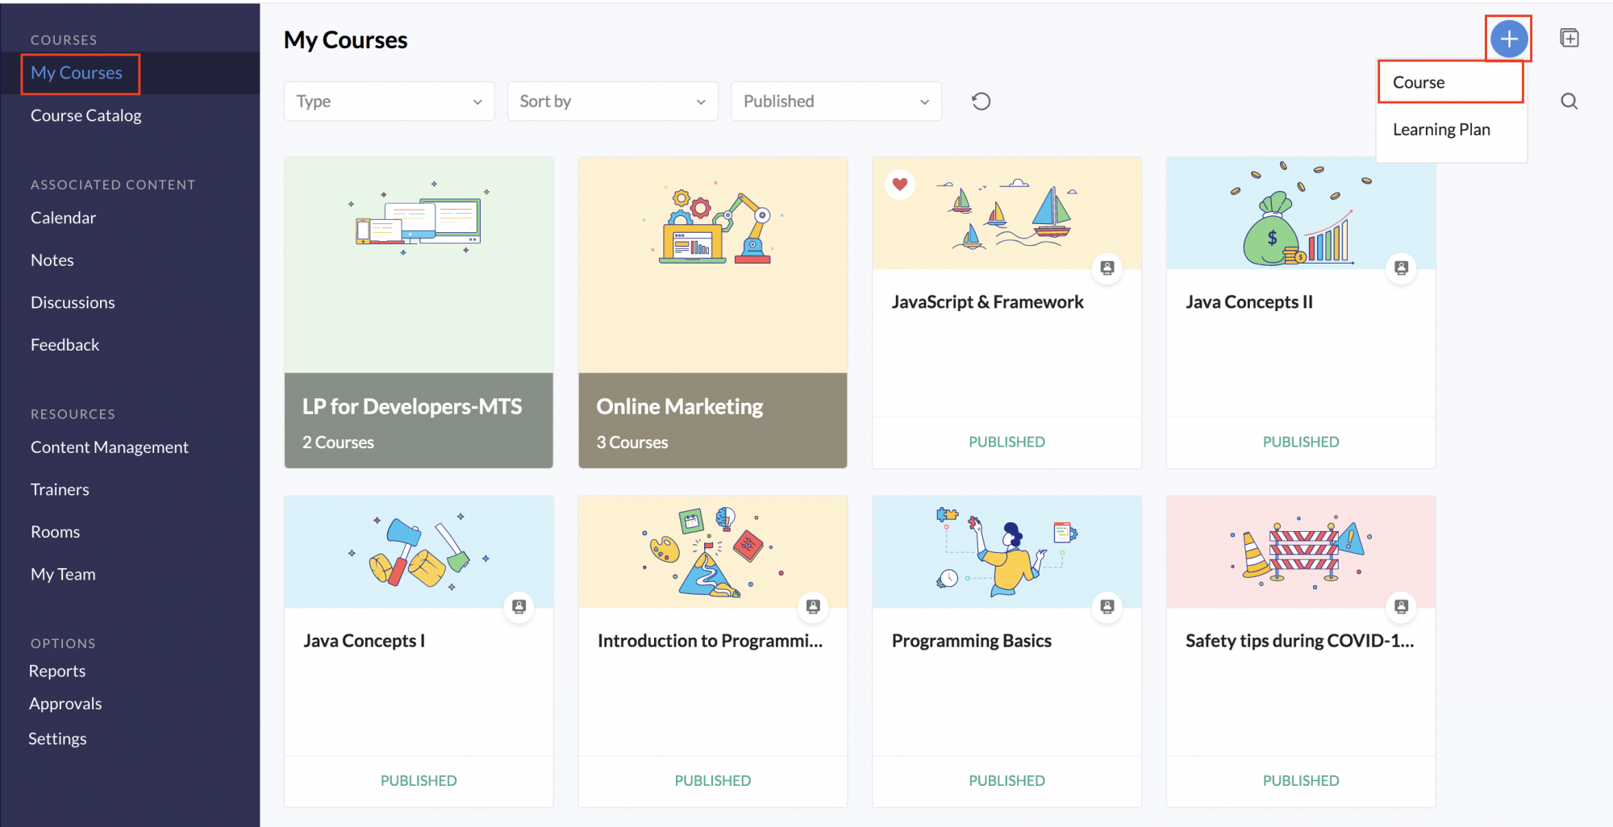Click the Introduction to Programmi... title

(x=710, y=641)
